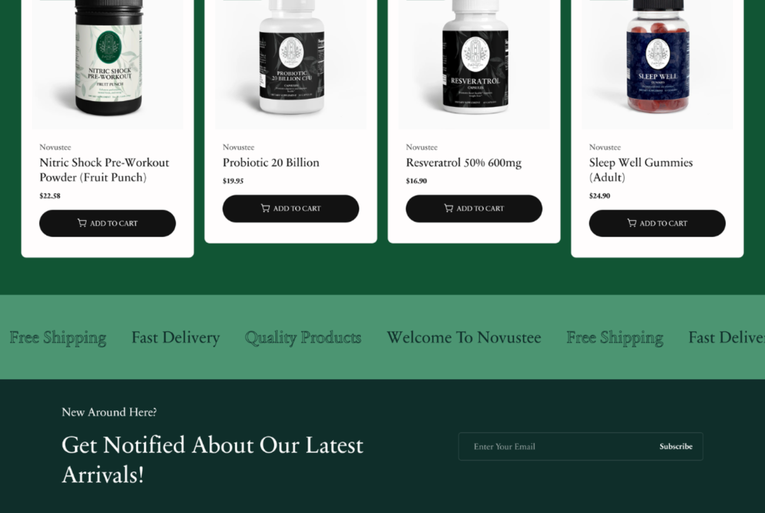Add Resveratrol 50% 600mg to cart
This screenshot has width=765, height=513.
click(474, 209)
